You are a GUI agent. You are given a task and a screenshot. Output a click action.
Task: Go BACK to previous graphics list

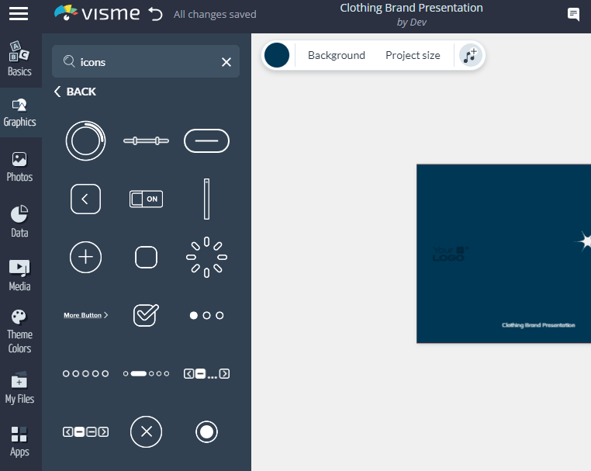tap(75, 92)
